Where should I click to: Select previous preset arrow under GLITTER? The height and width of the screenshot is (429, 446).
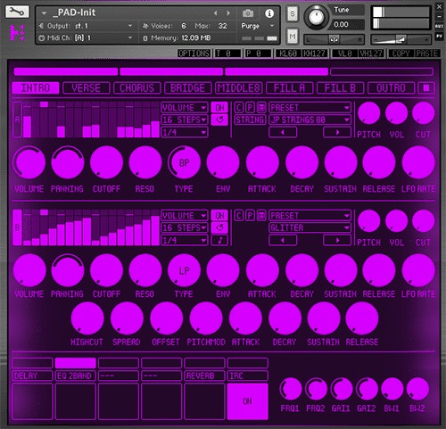click(283, 240)
